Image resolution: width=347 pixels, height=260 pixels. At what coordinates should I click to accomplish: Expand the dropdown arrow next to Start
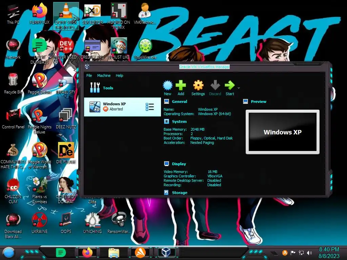coord(239,88)
